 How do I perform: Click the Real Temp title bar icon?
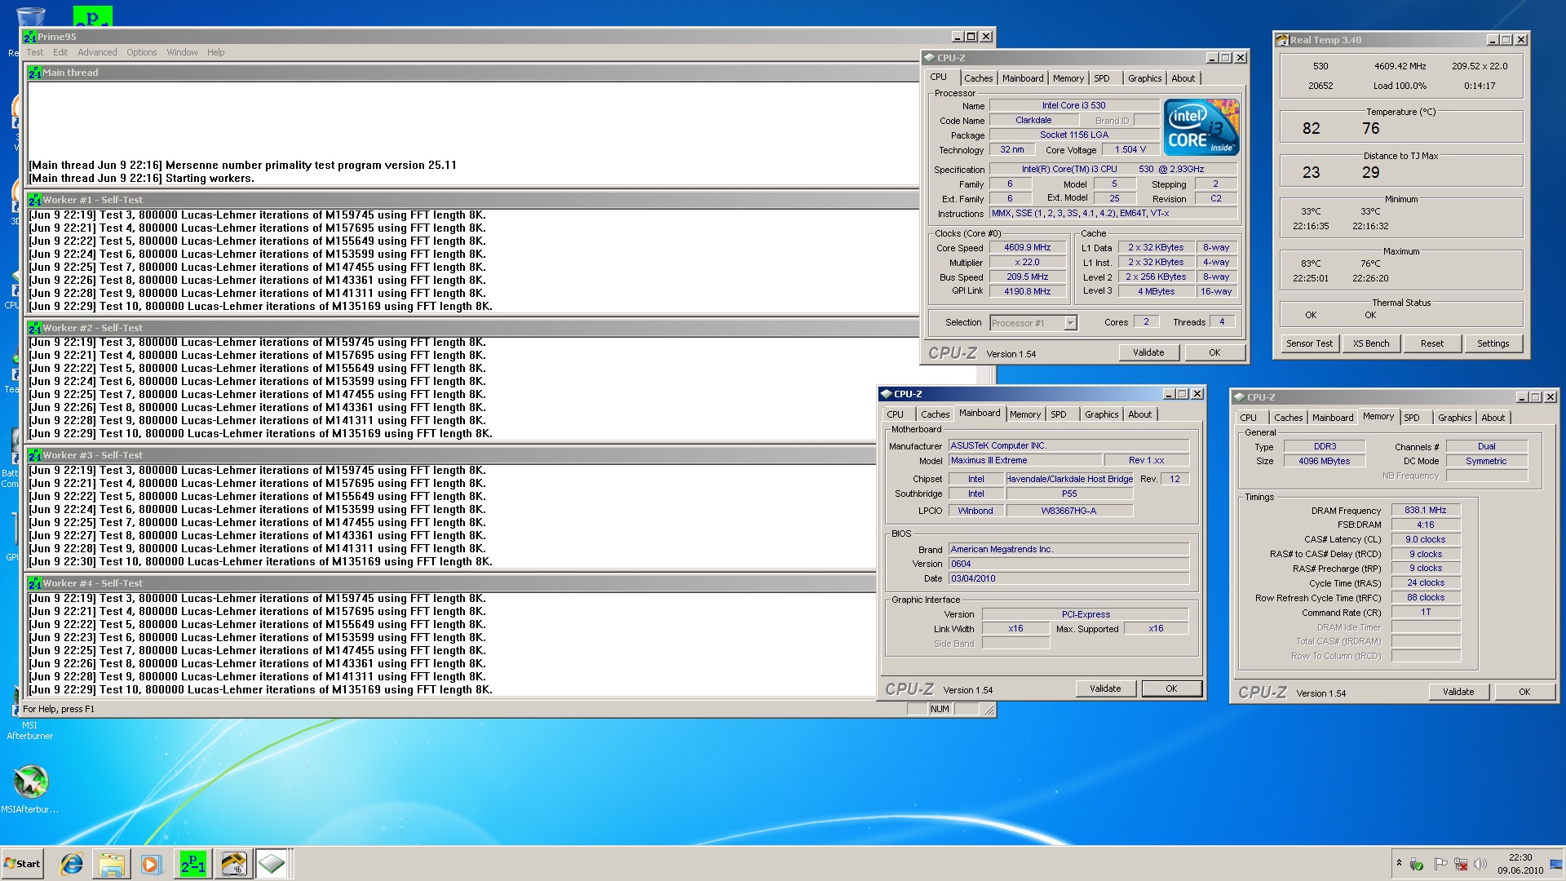[1282, 40]
